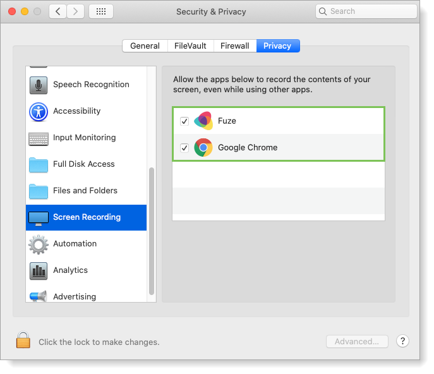Click the Google Chrome app icon
This screenshot has width=434, height=374.
click(203, 148)
